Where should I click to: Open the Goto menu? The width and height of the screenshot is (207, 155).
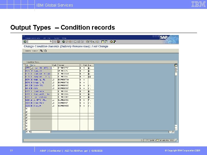(x=49, y=38)
